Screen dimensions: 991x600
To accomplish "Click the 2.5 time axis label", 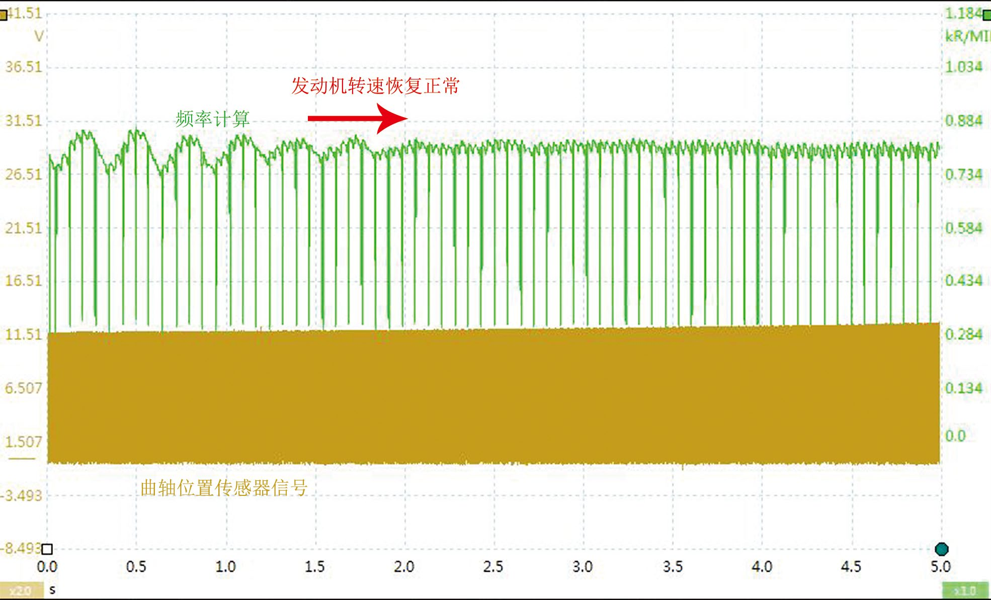I will click(493, 567).
